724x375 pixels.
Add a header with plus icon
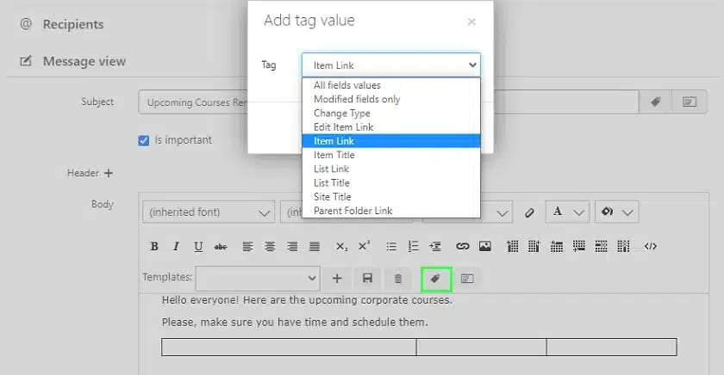[109, 173]
